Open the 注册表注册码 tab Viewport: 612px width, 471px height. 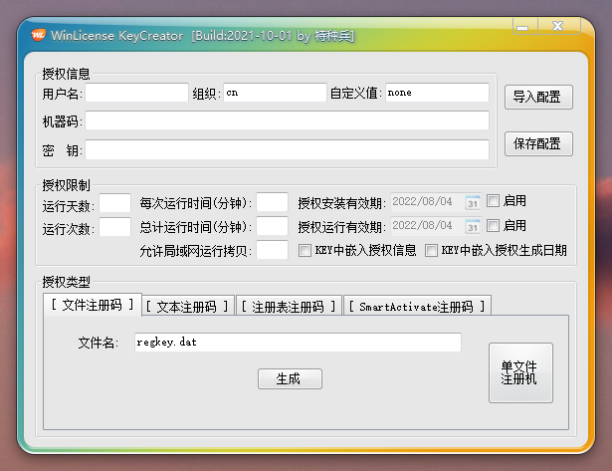289,306
